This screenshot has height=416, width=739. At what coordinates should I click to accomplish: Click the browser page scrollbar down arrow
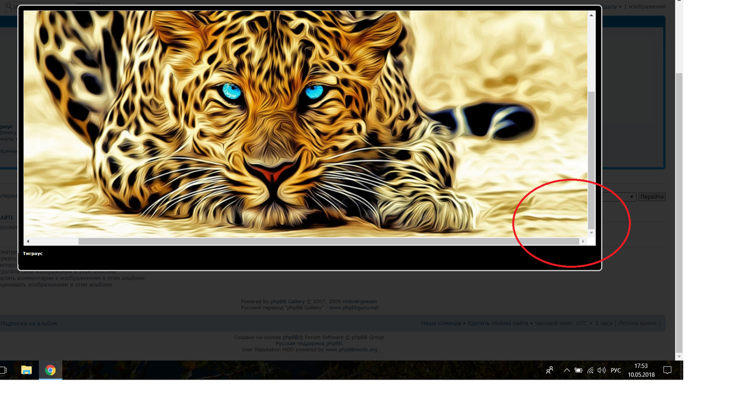click(x=679, y=356)
